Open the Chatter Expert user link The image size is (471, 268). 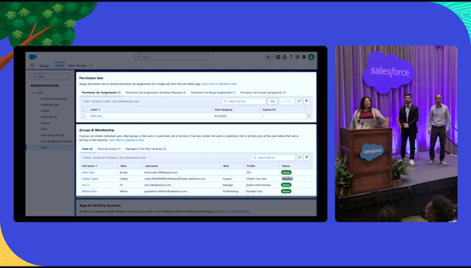pos(90,179)
